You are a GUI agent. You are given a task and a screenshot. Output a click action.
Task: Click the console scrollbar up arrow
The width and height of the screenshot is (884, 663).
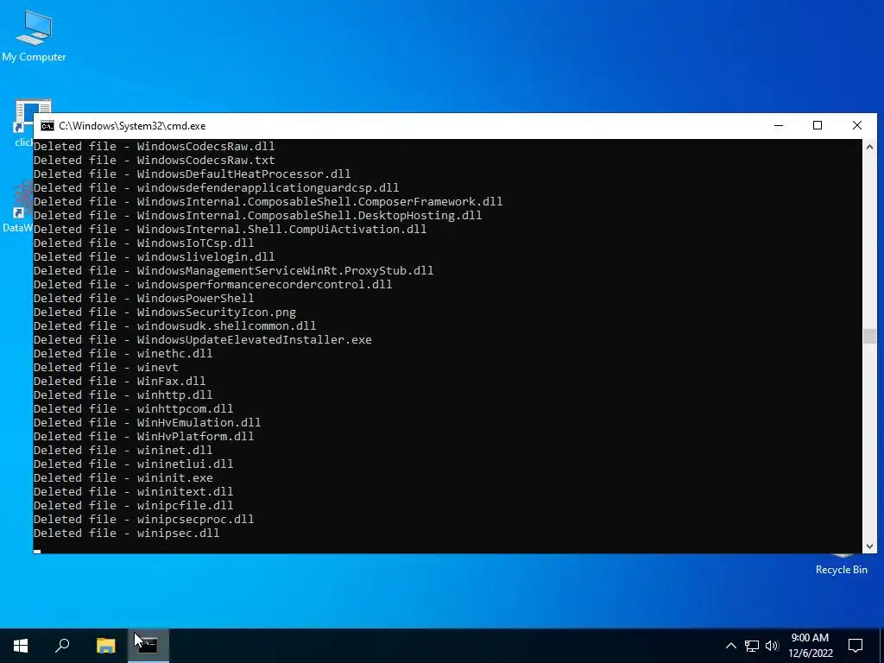pyautogui.click(x=869, y=147)
